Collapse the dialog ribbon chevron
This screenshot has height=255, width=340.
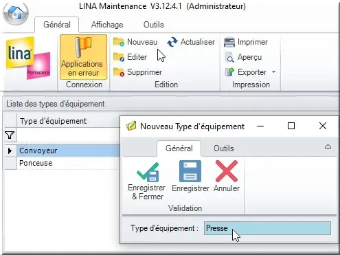coord(328,147)
